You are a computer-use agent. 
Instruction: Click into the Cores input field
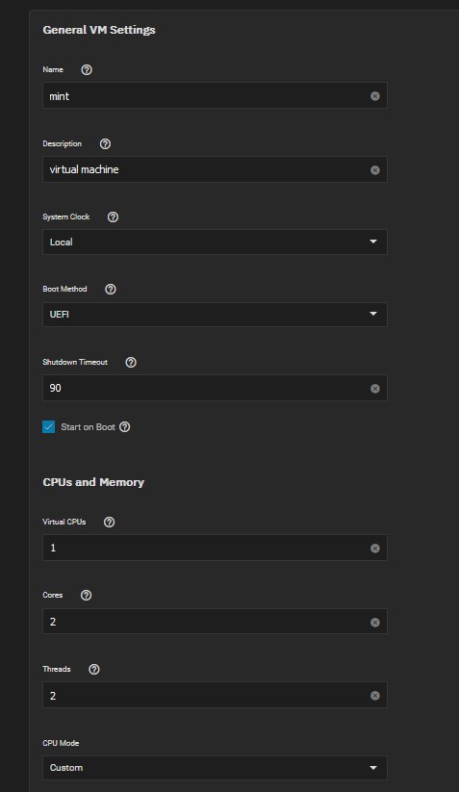207,622
